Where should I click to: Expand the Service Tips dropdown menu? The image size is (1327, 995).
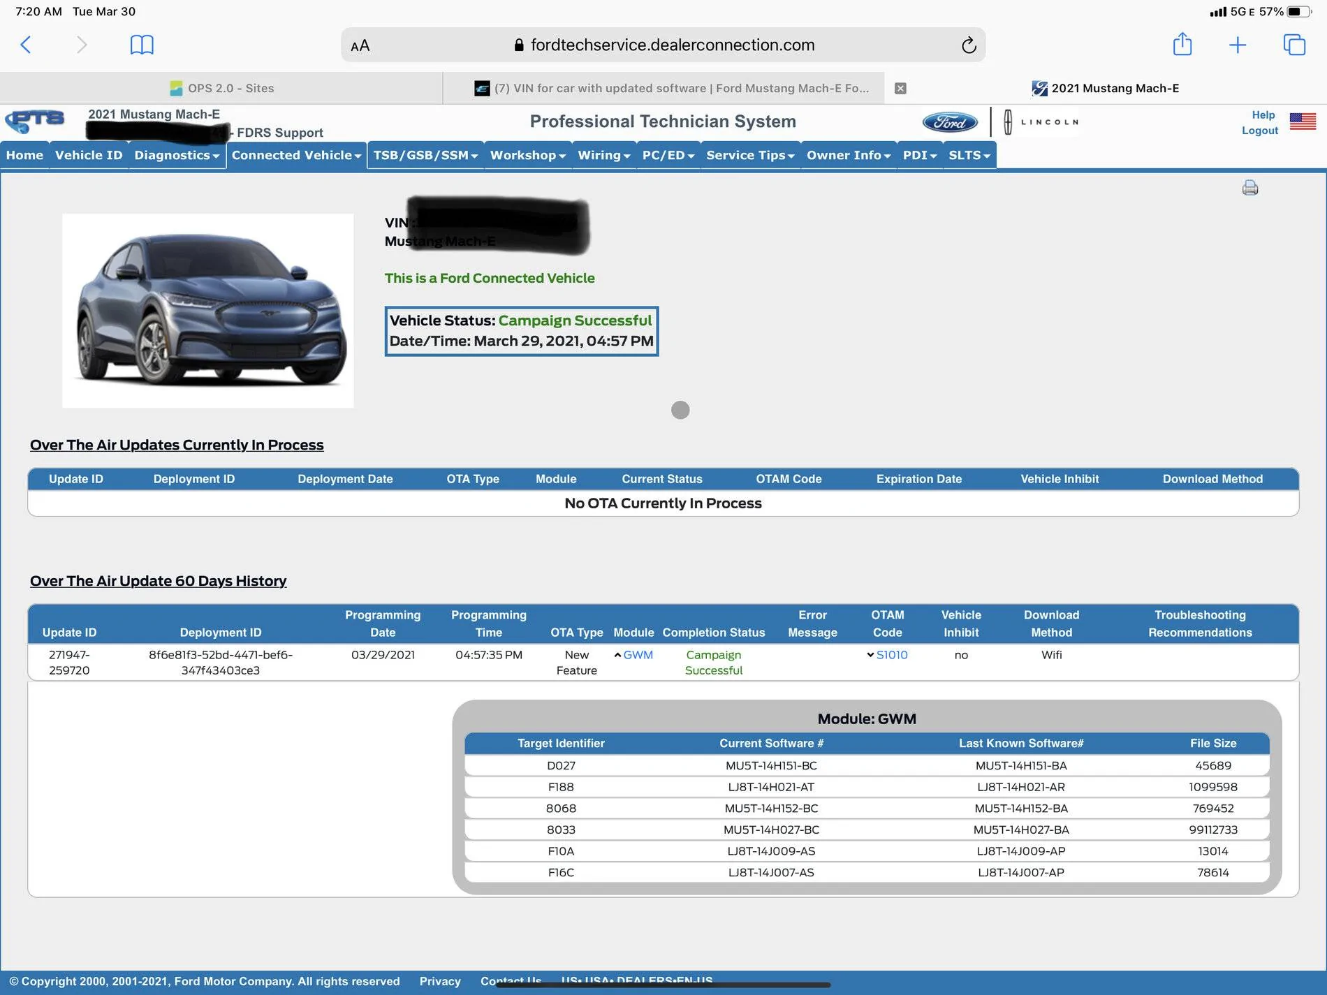(x=750, y=155)
